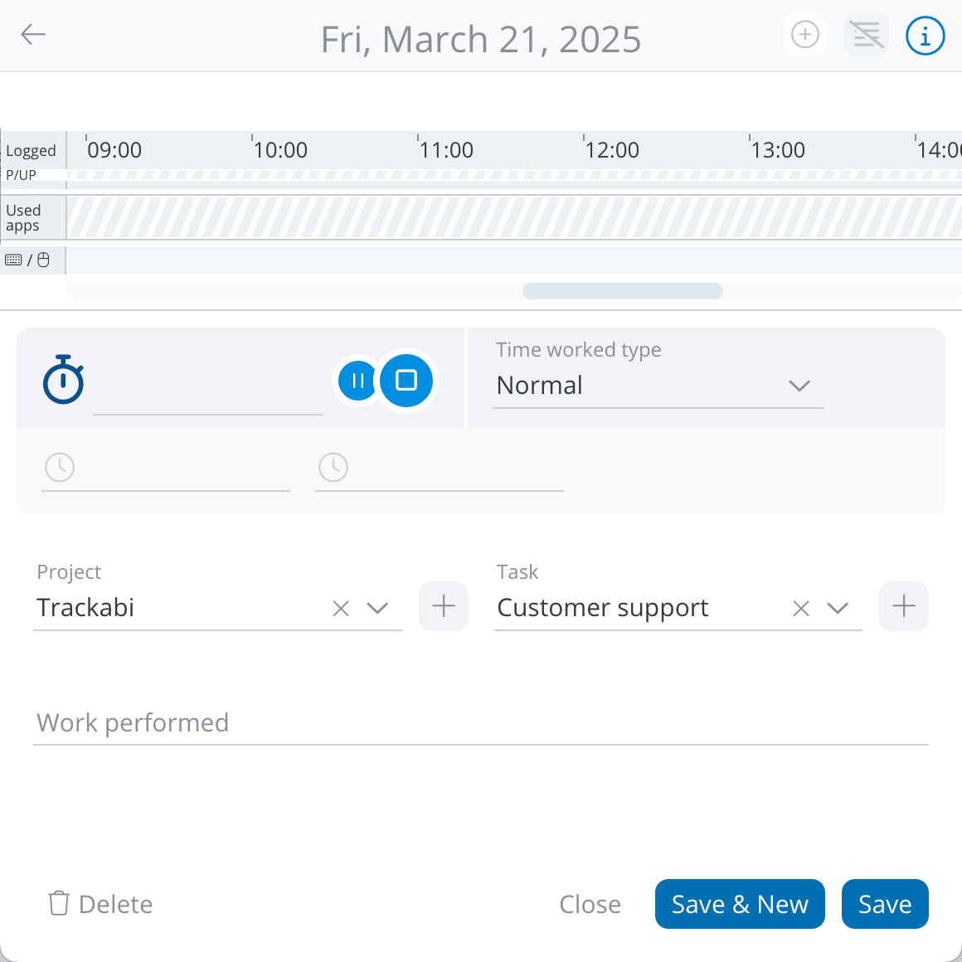Click the clock icon on the start time field
Image resolution: width=962 pixels, height=962 pixels.
pyautogui.click(x=59, y=467)
